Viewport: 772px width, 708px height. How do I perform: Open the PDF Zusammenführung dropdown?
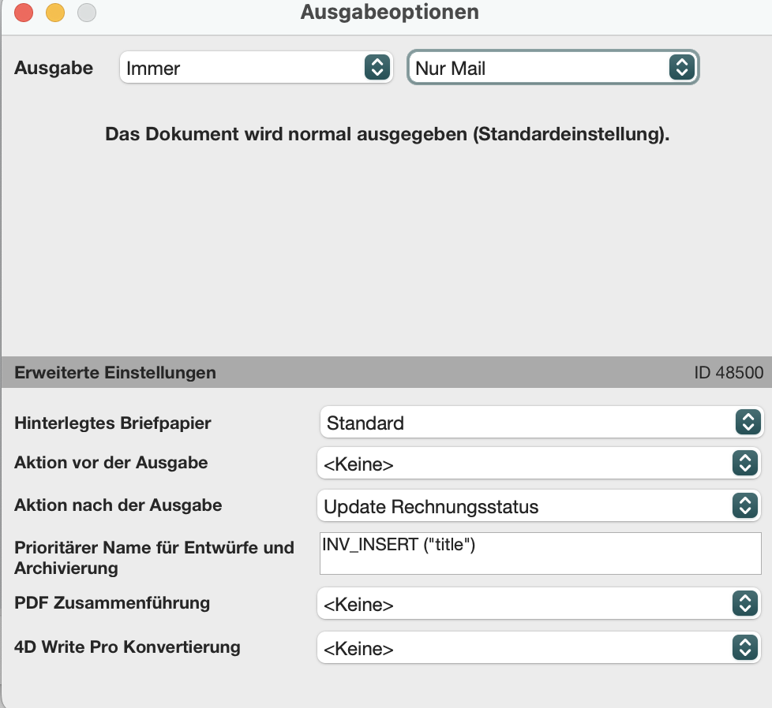pos(538,603)
